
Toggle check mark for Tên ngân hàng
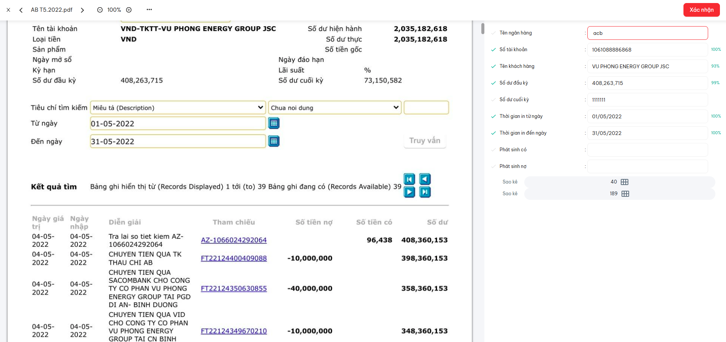[493, 33]
